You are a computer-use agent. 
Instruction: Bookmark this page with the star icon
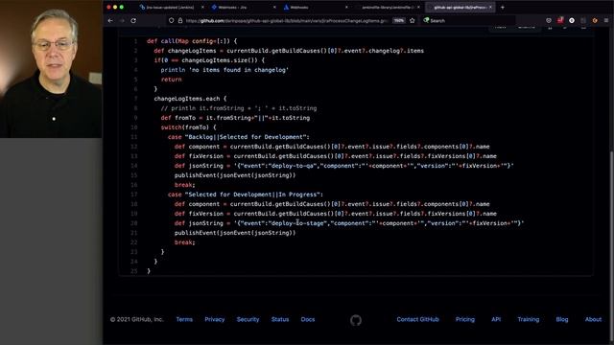412,20
